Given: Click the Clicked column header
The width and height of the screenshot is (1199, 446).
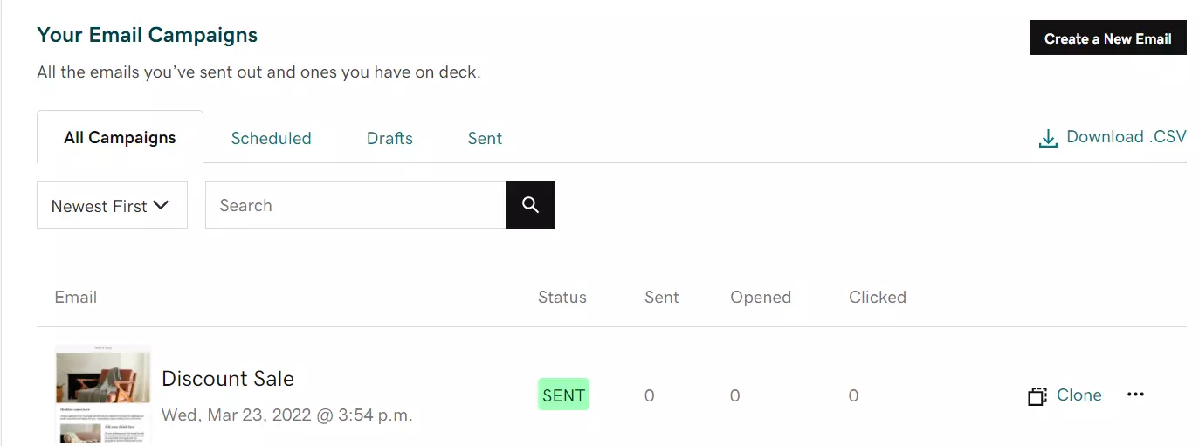Looking at the screenshot, I should tap(878, 298).
